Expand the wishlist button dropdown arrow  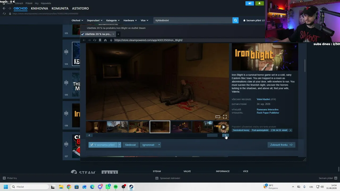pos(120,145)
